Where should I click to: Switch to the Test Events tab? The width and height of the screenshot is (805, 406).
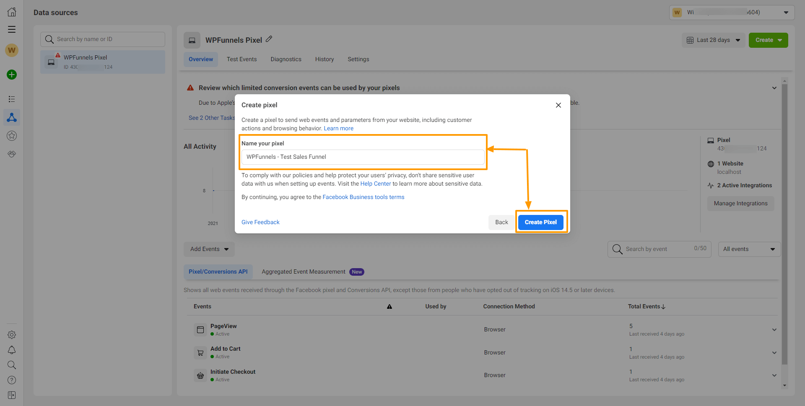242,59
